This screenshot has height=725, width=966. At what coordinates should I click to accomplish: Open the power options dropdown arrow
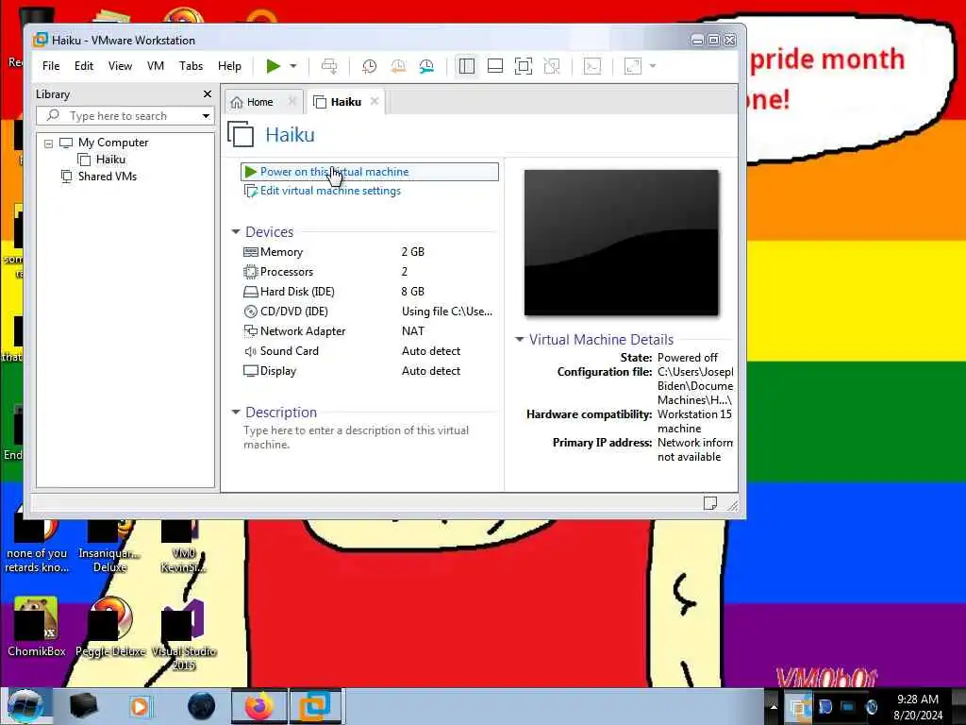point(293,66)
